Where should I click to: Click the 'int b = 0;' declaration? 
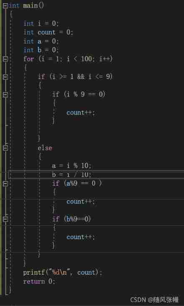pyautogui.click(x=41, y=50)
